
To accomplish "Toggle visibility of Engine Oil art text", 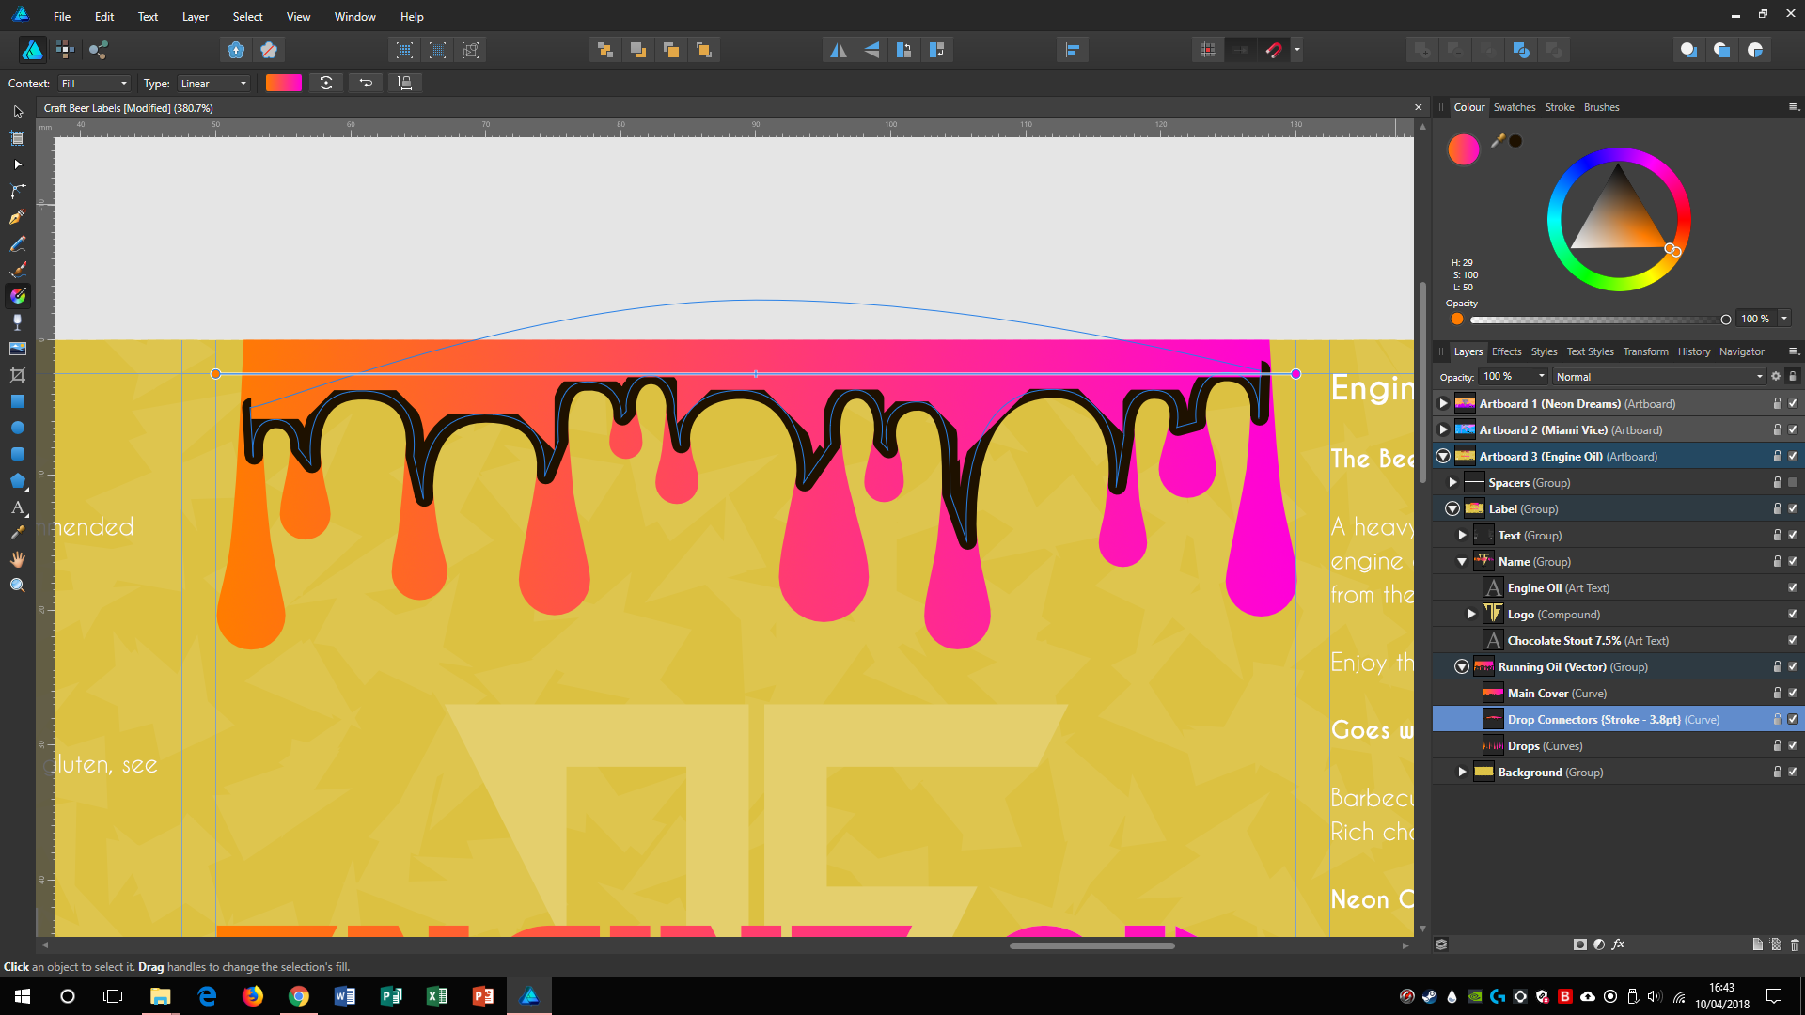I will click(1793, 588).
